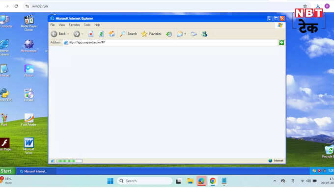Click the Address bar URL field
Image resolution: width=334 pixels, height=188 pixels.
pos(170,43)
